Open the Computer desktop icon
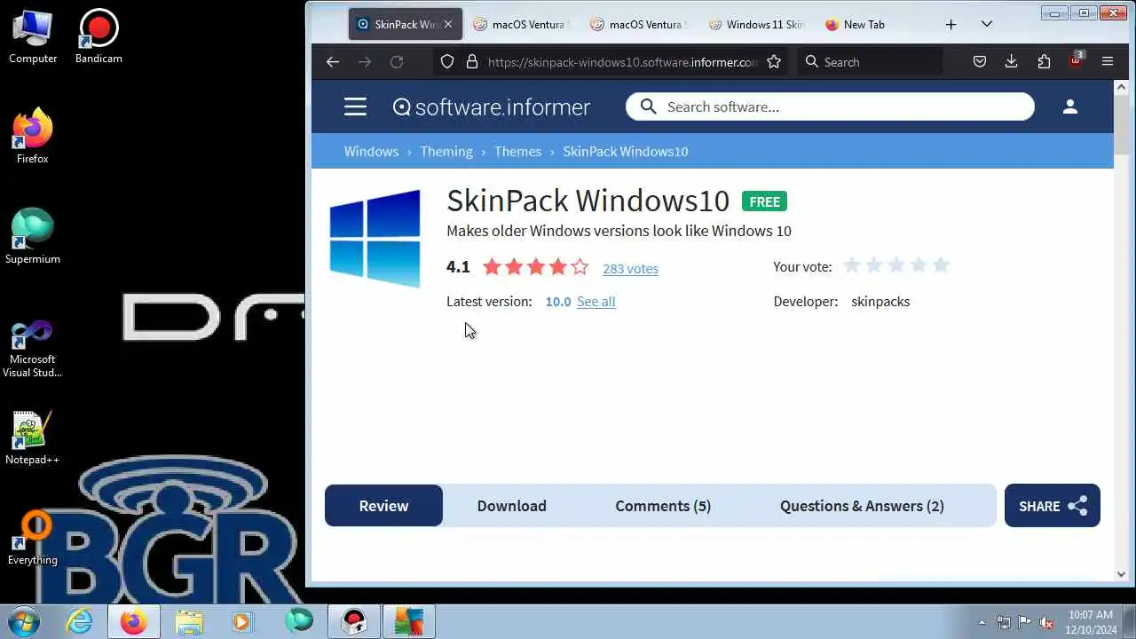Image resolution: width=1136 pixels, height=639 pixels. tap(33, 36)
